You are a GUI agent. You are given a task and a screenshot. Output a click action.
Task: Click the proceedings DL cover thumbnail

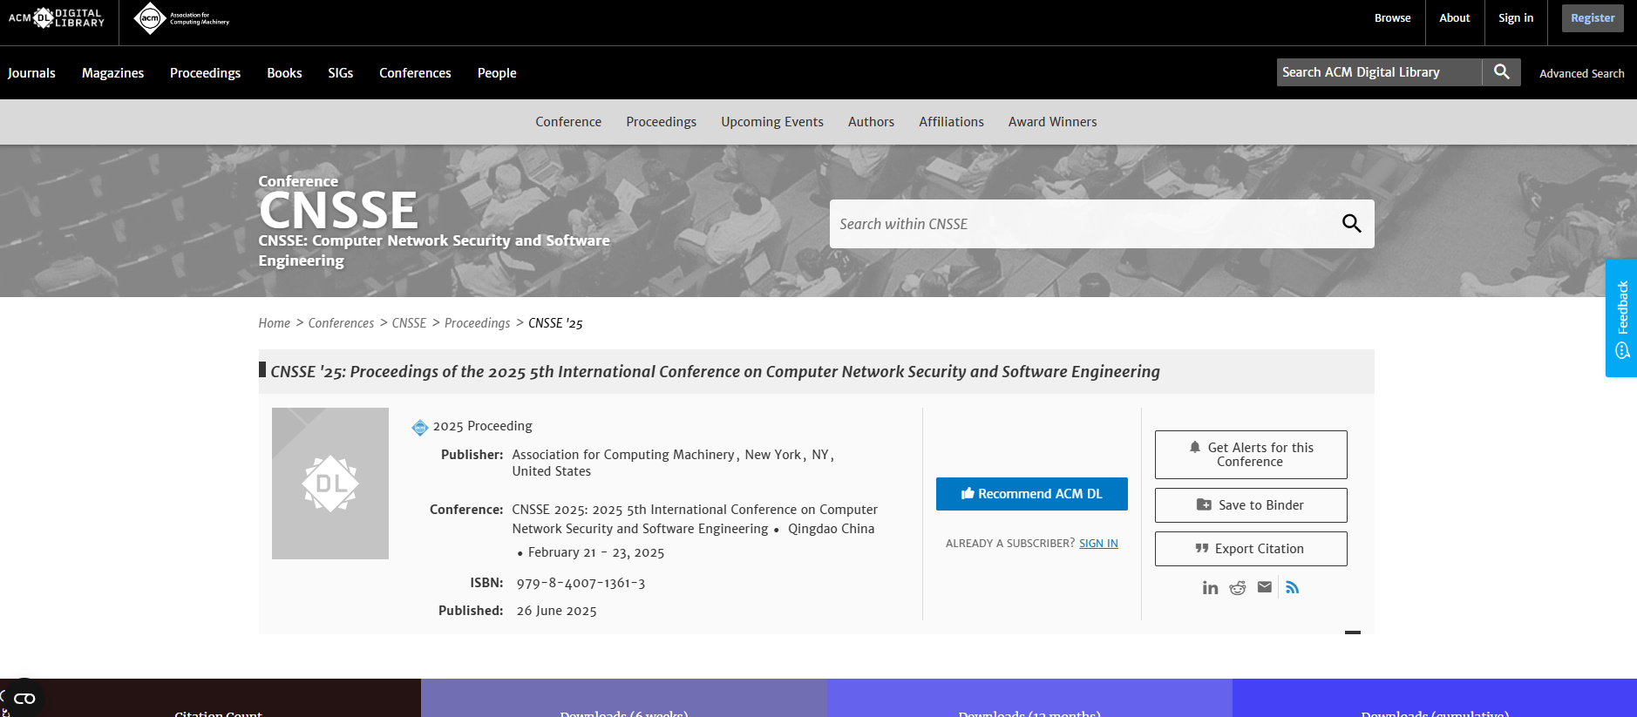click(x=330, y=484)
